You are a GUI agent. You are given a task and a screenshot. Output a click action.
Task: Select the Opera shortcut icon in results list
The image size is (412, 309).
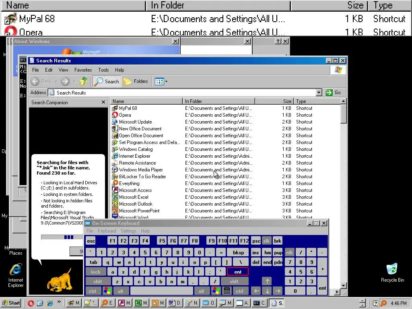pyautogui.click(x=115, y=115)
